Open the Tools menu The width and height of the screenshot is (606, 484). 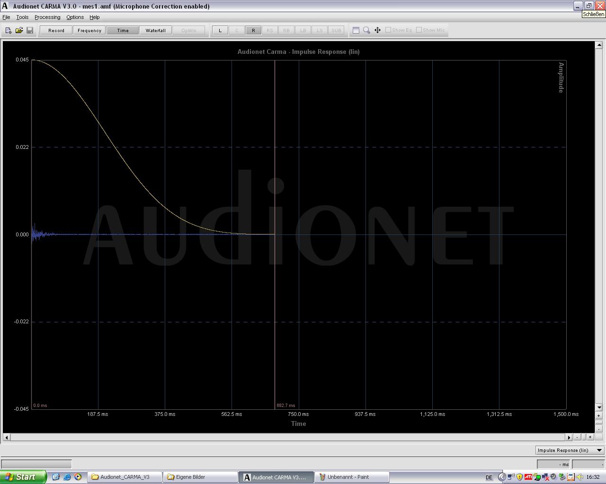[x=22, y=17]
